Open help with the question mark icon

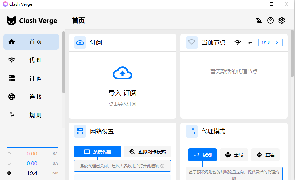click(x=270, y=20)
